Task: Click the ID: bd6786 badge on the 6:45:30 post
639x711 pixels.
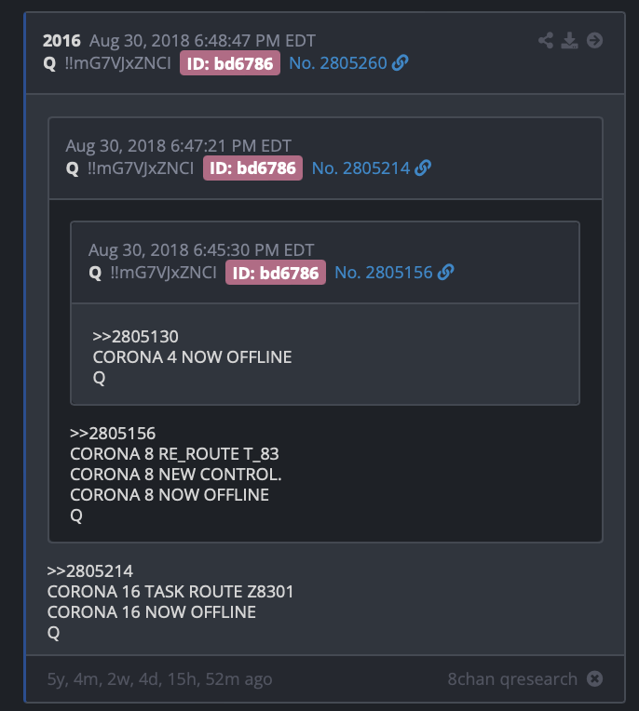Action: coord(276,273)
